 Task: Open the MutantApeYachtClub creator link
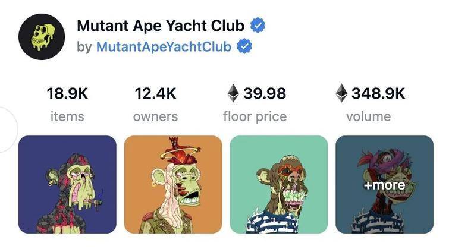[x=164, y=47]
